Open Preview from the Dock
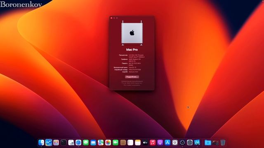 (x=71, y=143)
